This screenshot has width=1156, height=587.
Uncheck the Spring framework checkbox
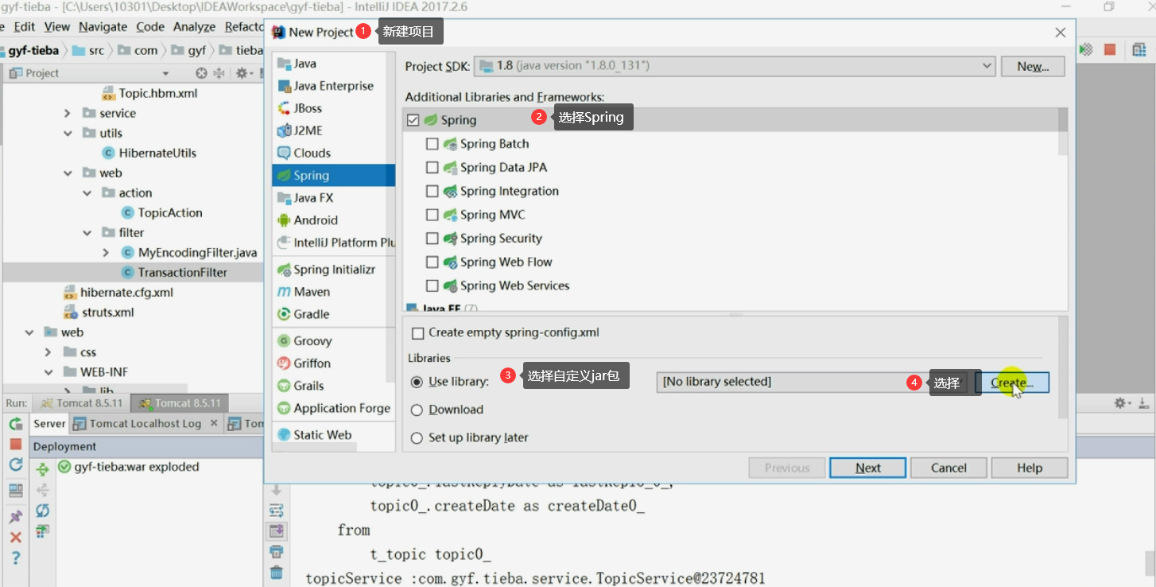[x=413, y=120]
